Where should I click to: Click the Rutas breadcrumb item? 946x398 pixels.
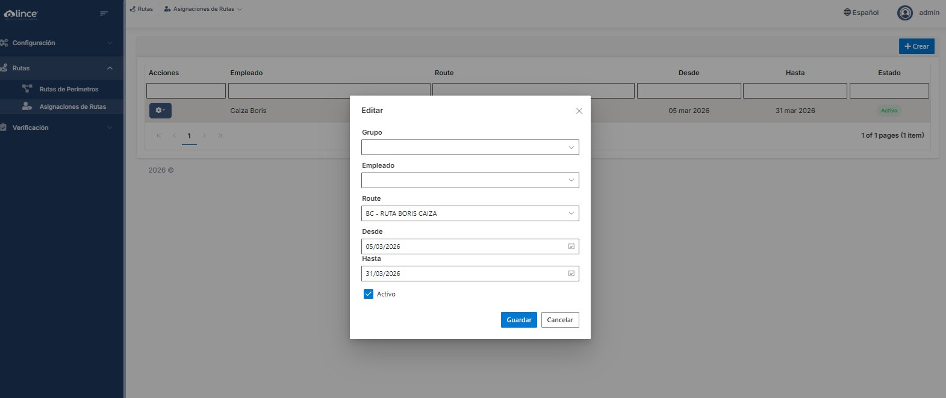tap(142, 9)
